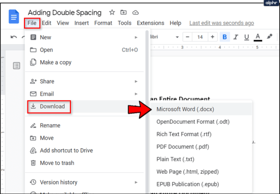Click the undo arrow in the toolbar

pos(14,37)
